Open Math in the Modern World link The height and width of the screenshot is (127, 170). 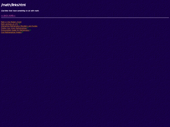coord(11,22)
